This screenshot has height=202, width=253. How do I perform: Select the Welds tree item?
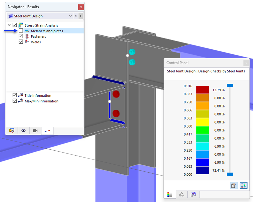(x=36, y=42)
